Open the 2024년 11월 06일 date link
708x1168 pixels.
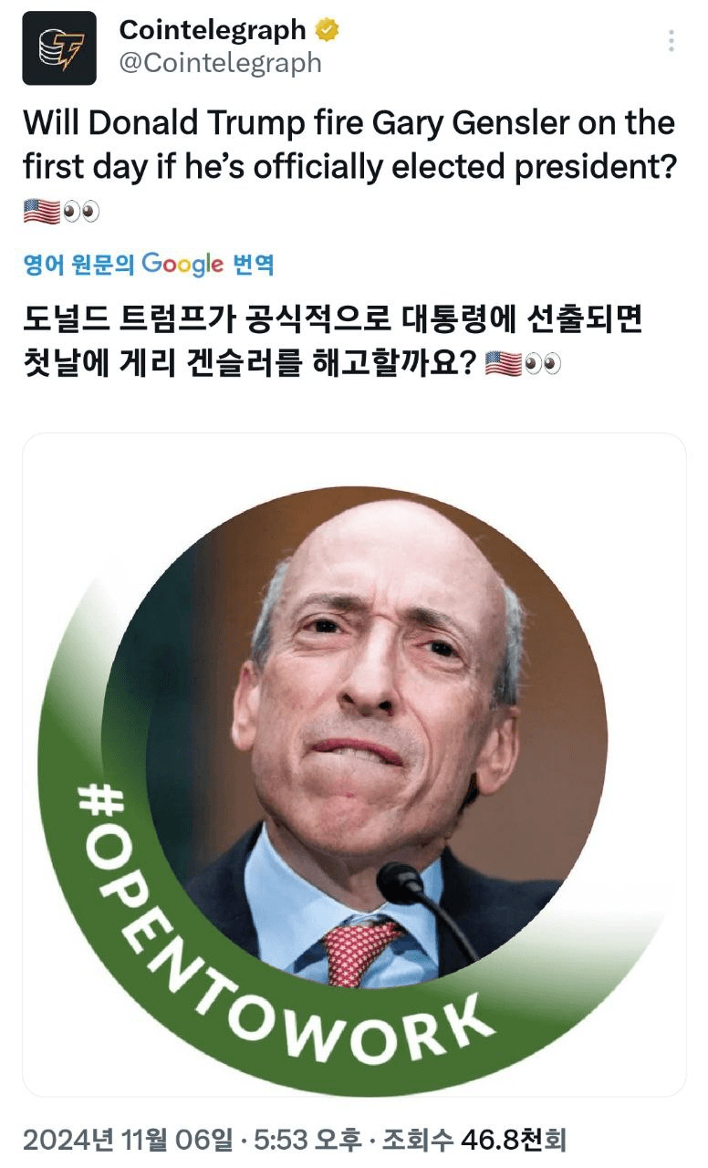point(128,1140)
